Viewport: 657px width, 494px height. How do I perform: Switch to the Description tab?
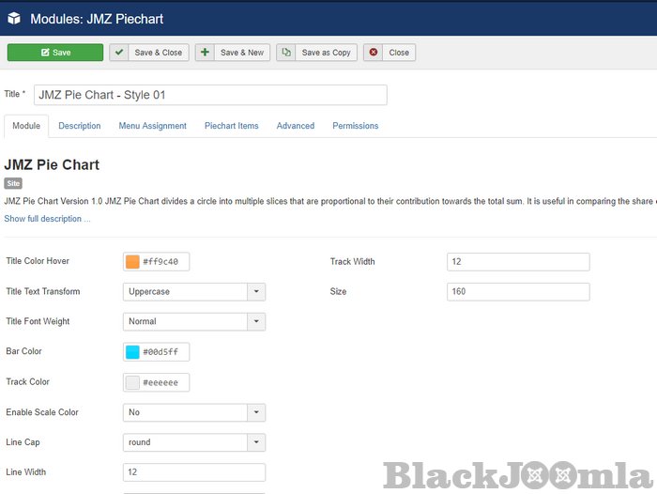pyautogui.click(x=80, y=126)
